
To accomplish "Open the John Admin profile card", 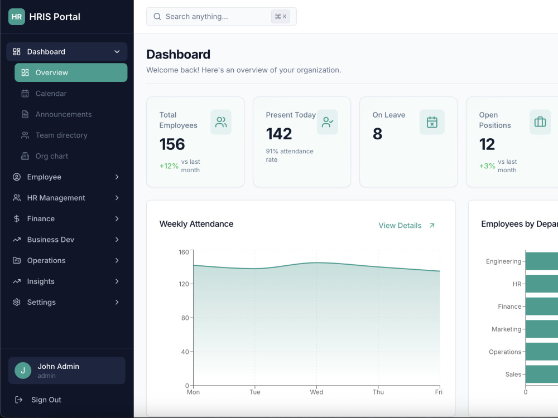I will [67, 371].
